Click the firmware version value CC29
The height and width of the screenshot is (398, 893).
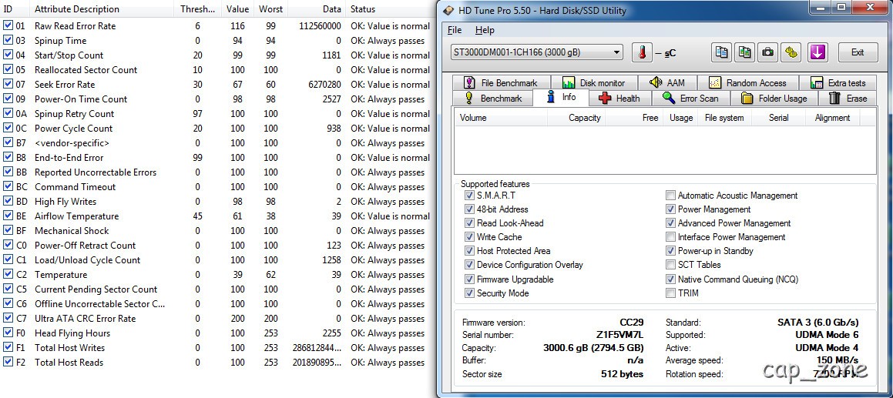[632, 323]
